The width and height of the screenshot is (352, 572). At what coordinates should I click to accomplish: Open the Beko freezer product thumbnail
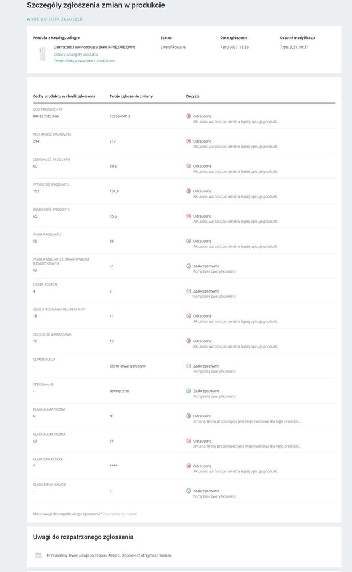(x=43, y=53)
